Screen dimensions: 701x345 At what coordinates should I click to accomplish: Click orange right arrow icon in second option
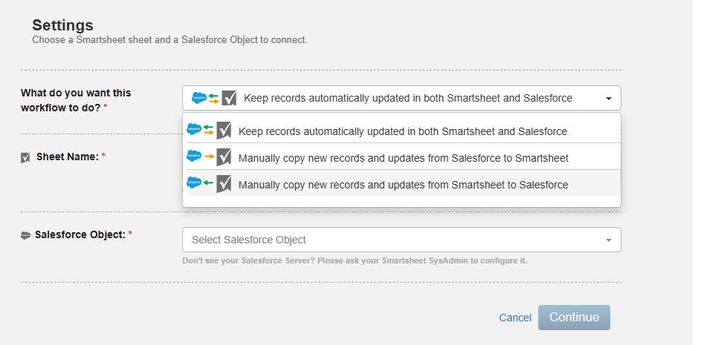209,157
